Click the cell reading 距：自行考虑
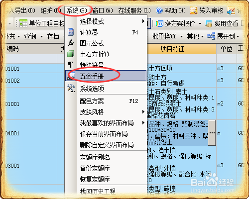The width and height of the screenshot is (249, 199). pyautogui.click(x=182, y=80)
